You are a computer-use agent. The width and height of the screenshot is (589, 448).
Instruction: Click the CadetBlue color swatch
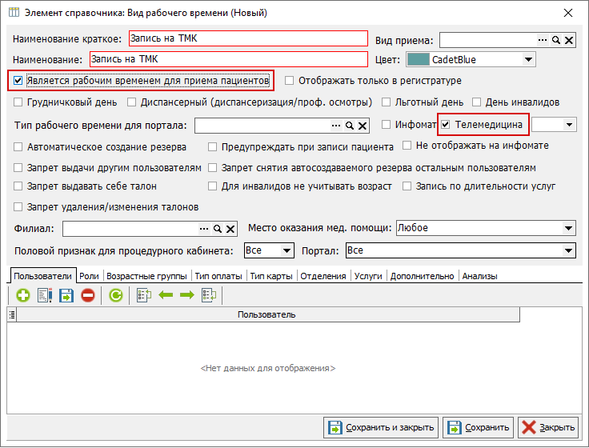[418, 59]
